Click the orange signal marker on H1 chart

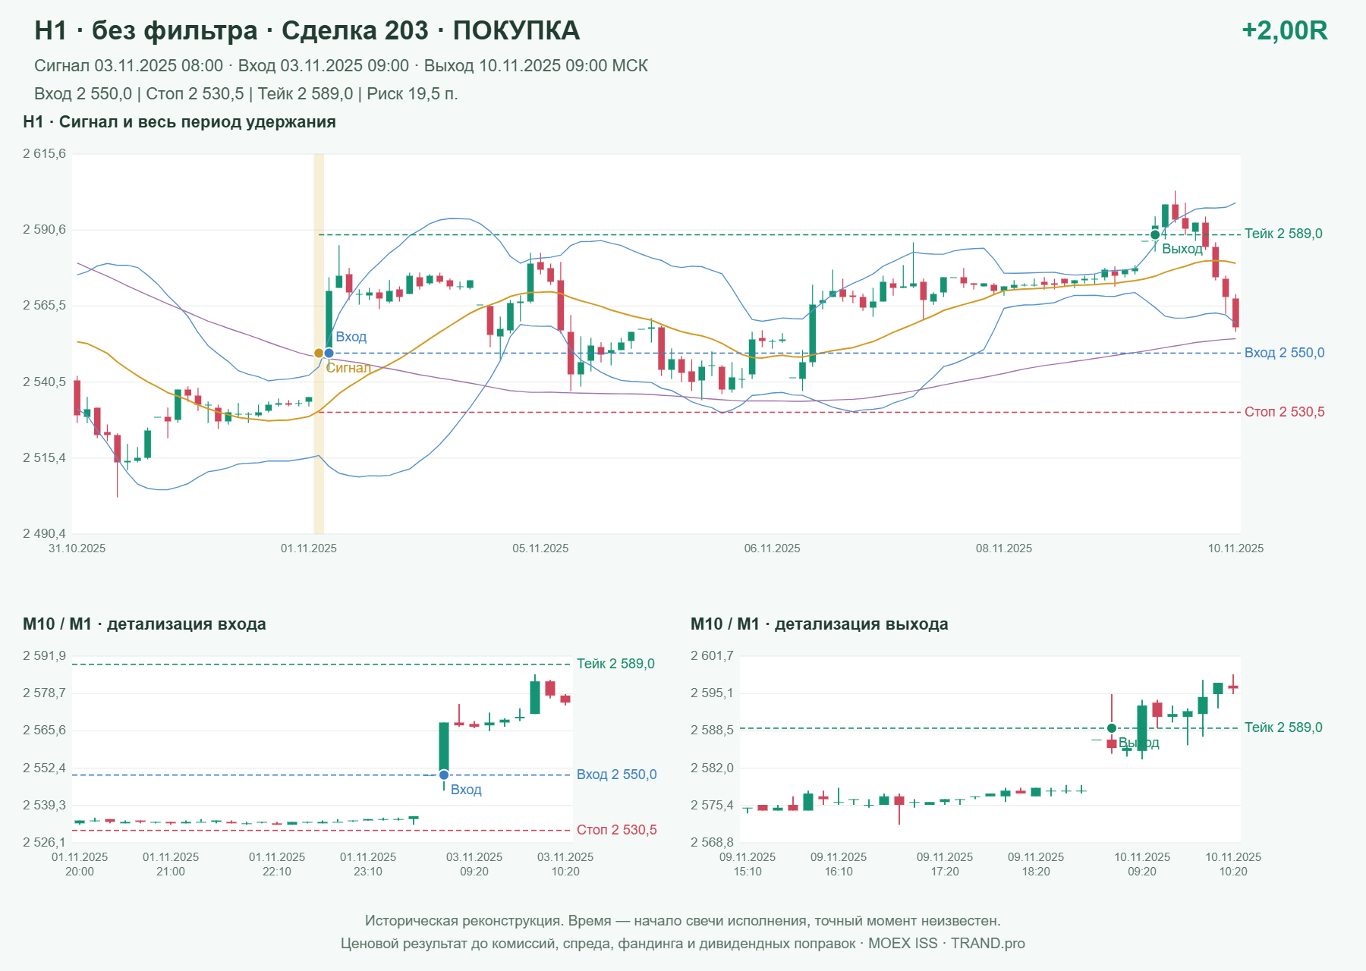[x=319, y=353]
